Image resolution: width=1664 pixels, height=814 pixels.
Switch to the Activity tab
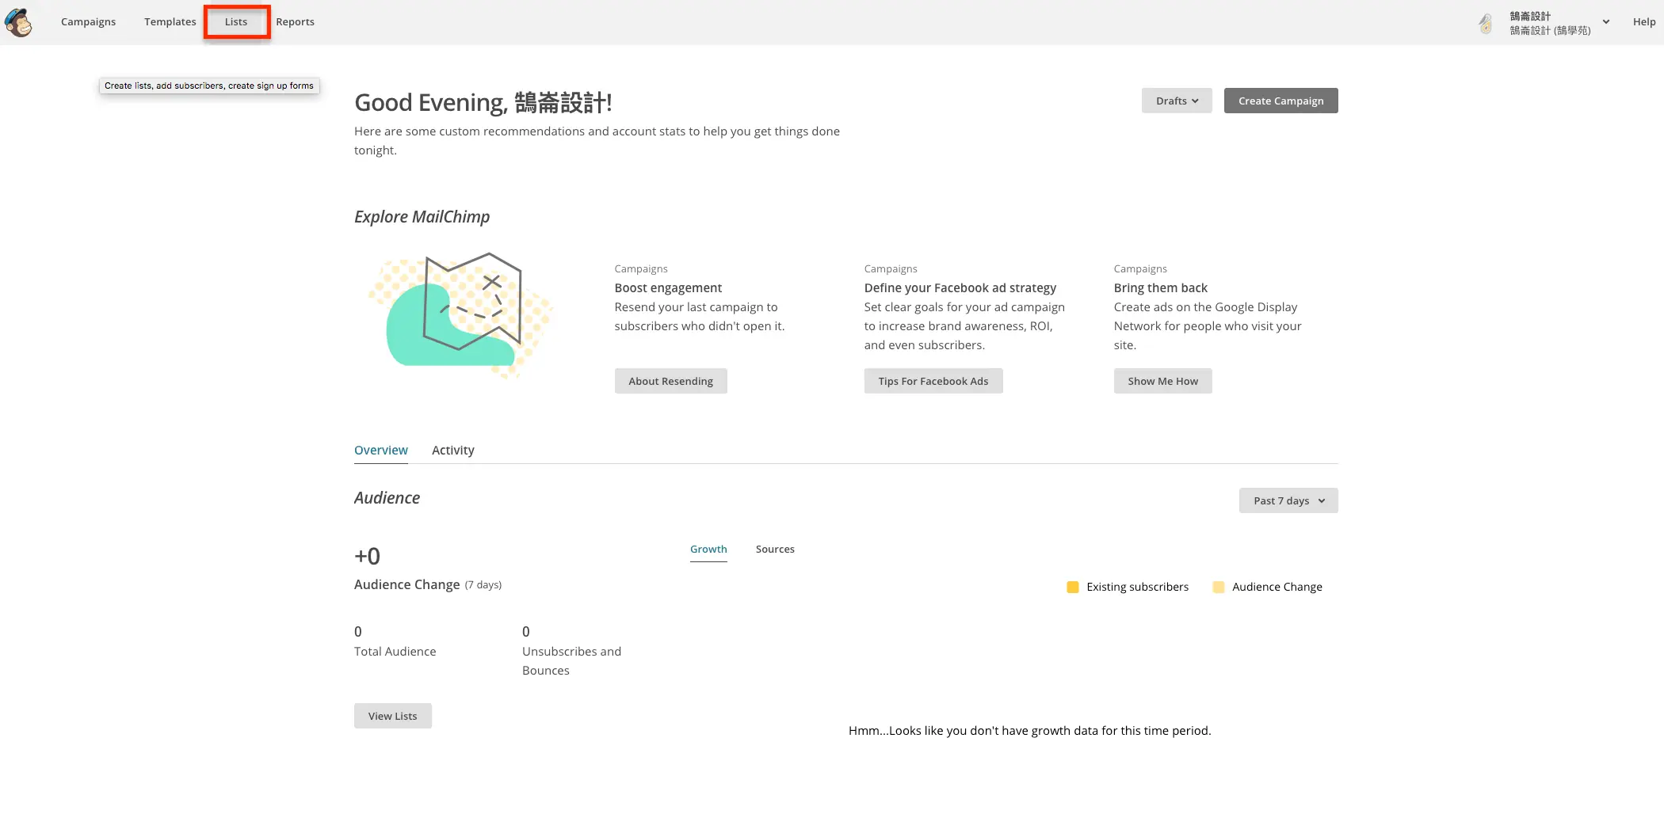pos(453,450)
